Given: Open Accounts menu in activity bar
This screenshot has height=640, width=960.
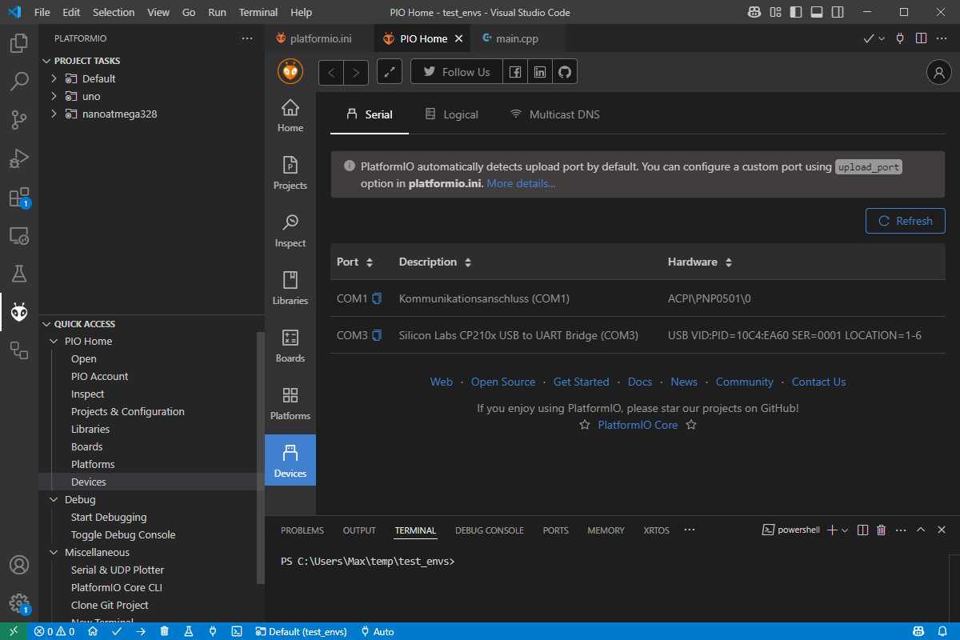Looking at the screenshot, I should 19,565.
